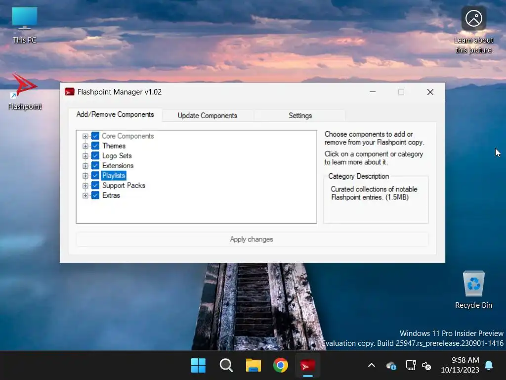Show hidden system tray icons
Screen dimensions: 506x380
(372, 366)
